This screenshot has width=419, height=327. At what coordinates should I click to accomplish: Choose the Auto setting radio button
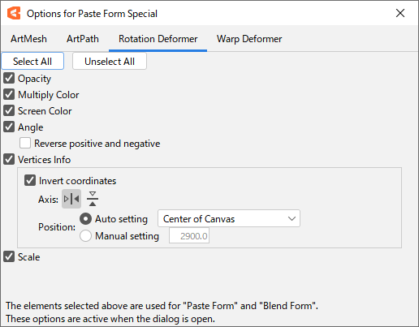[x=85, y=219]
